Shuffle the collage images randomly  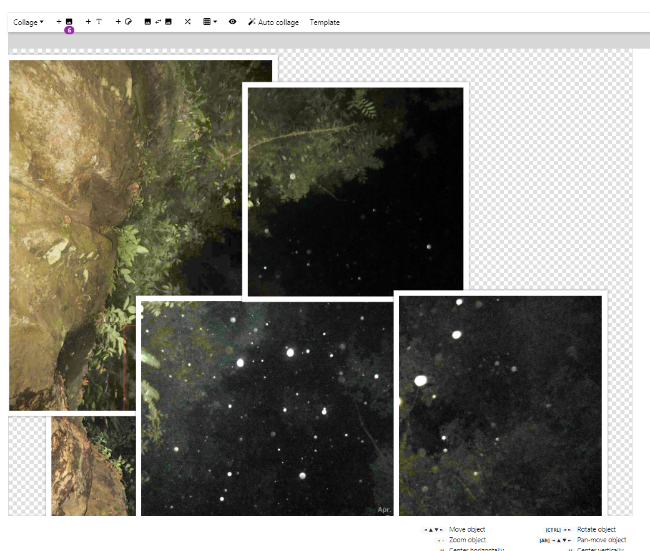click(x=188, y=22)
